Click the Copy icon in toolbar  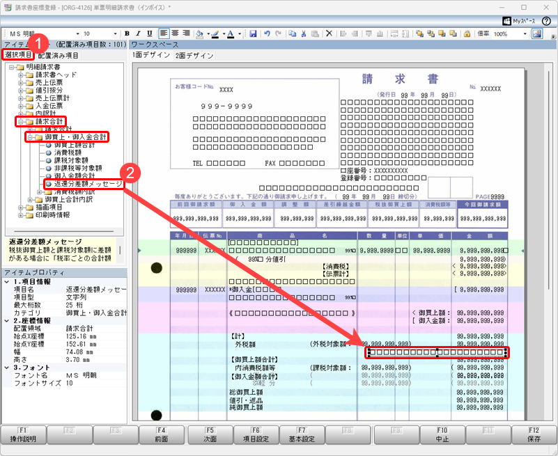[292, 34]
